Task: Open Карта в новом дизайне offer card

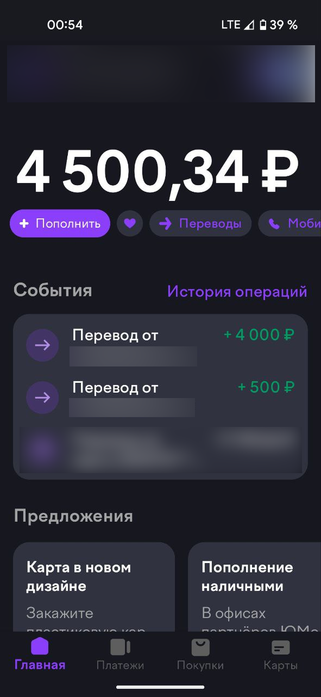Action: coord(94,587)
